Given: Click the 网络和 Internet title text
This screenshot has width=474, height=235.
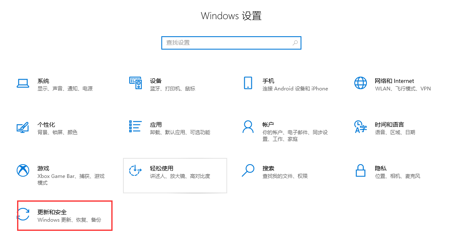Looking at the screenshot, I should point(394,81).
